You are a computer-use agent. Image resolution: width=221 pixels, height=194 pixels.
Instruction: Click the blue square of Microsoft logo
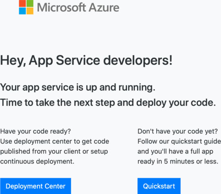click(22, 11)
